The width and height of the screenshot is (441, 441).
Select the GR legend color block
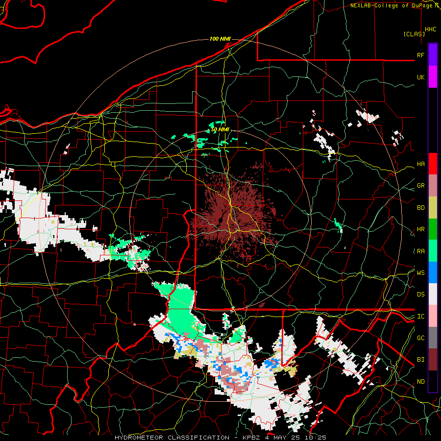coord(433,186)
